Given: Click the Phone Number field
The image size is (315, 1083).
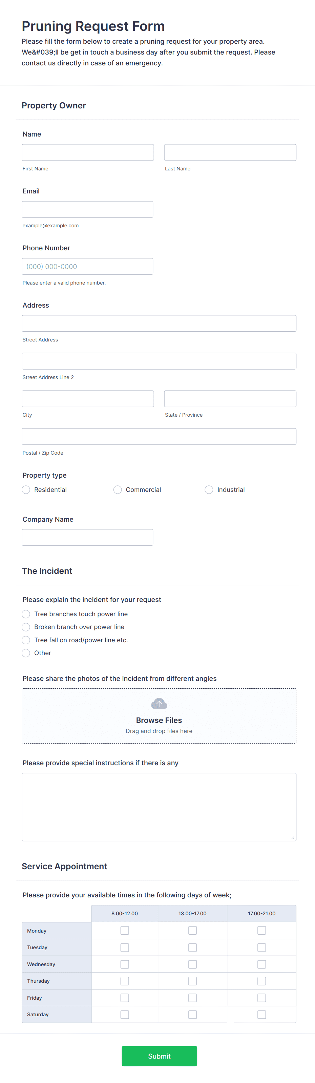Looking at the screenshot, I should pos(87,266).
